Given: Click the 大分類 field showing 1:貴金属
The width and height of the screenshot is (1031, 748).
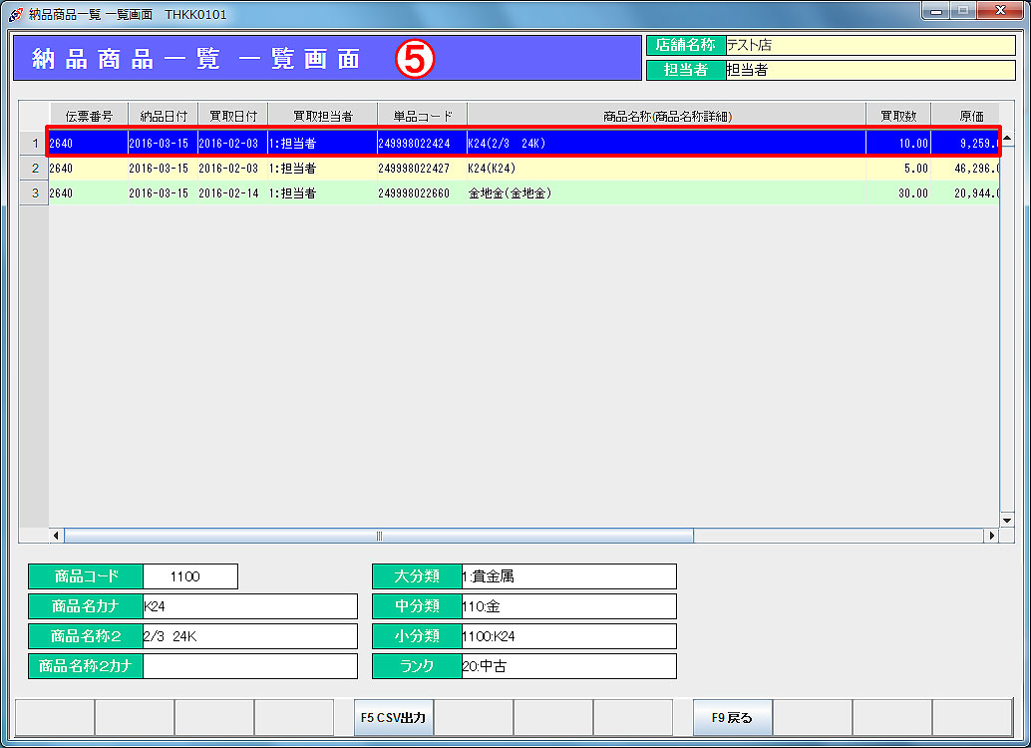Looking at the screenshot, I should [x=568, y=576].
